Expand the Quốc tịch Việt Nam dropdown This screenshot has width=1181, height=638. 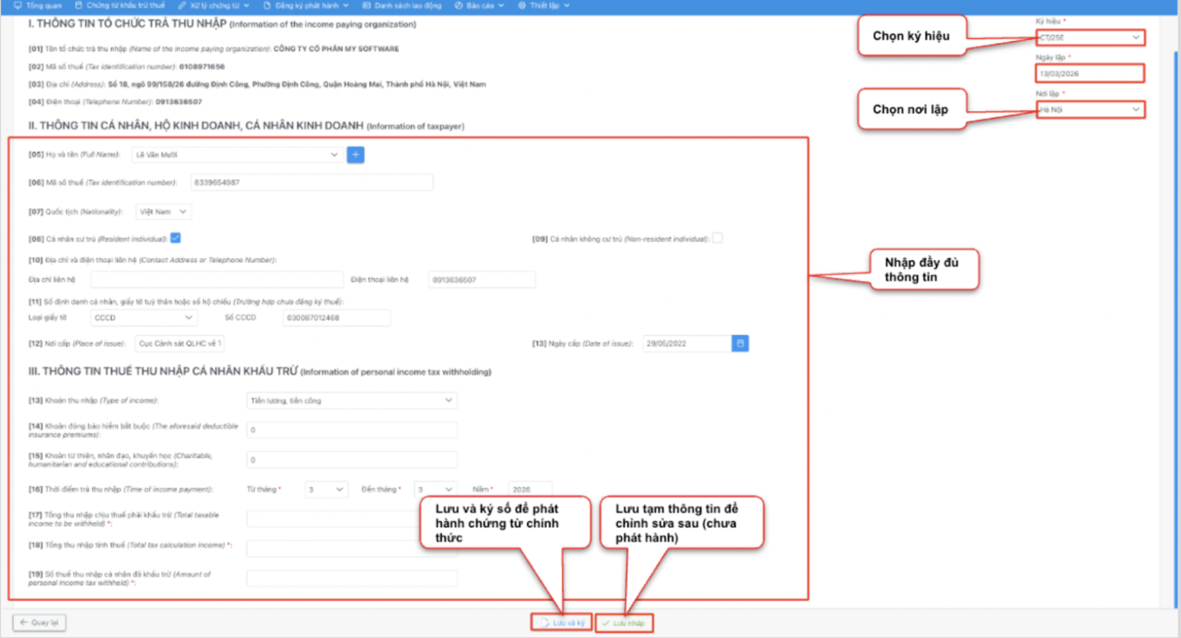pos(163,212)
